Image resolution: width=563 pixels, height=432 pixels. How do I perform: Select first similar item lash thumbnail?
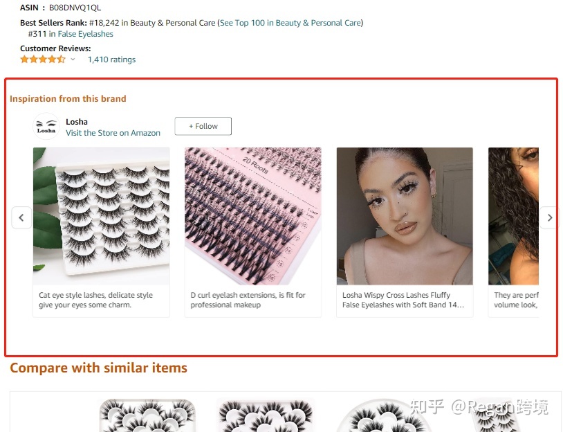(x=147, y=415)
